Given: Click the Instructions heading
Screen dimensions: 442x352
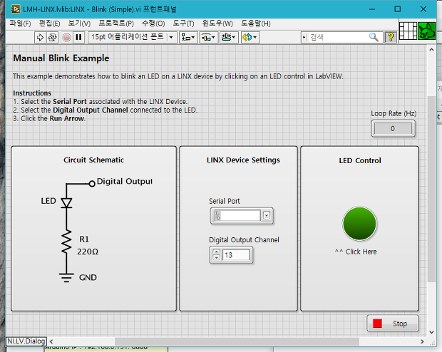Looking at the screenshot, I should [32, 93].
